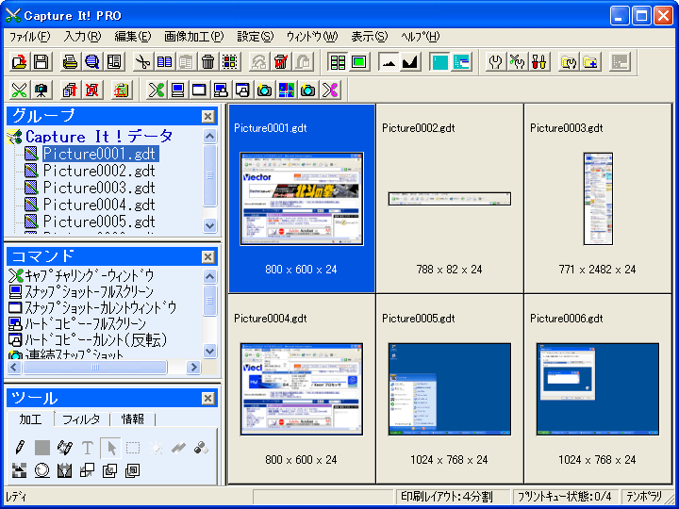This screenshot has width=679, height=509.
Task: Open the 入力(R) menu
Action: [82, 37]
